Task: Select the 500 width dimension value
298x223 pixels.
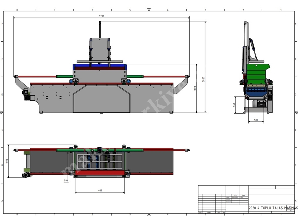Action: tap(256, 120)
